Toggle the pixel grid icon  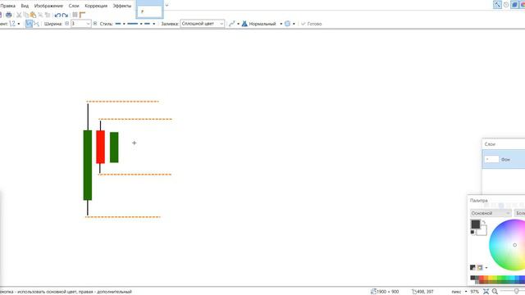(75, 15)
